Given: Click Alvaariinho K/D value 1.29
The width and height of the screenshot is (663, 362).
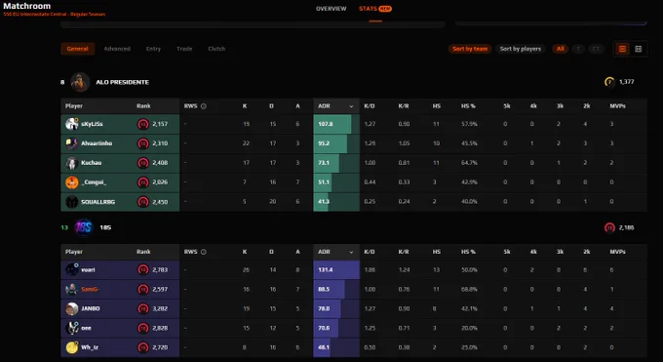Looking at the screenshot, I should click(x=370, y=143).
